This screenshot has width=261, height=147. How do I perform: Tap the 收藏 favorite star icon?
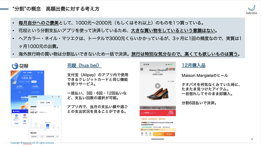150,134
